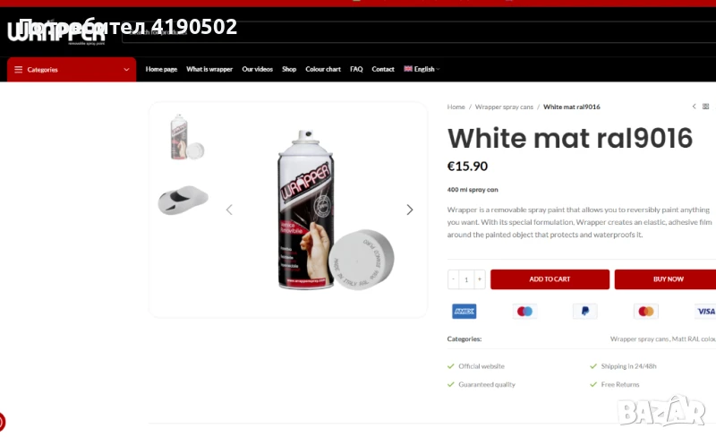Click the ADD TO CART button
Screen dimensions: 716x437
coord(550,278)
